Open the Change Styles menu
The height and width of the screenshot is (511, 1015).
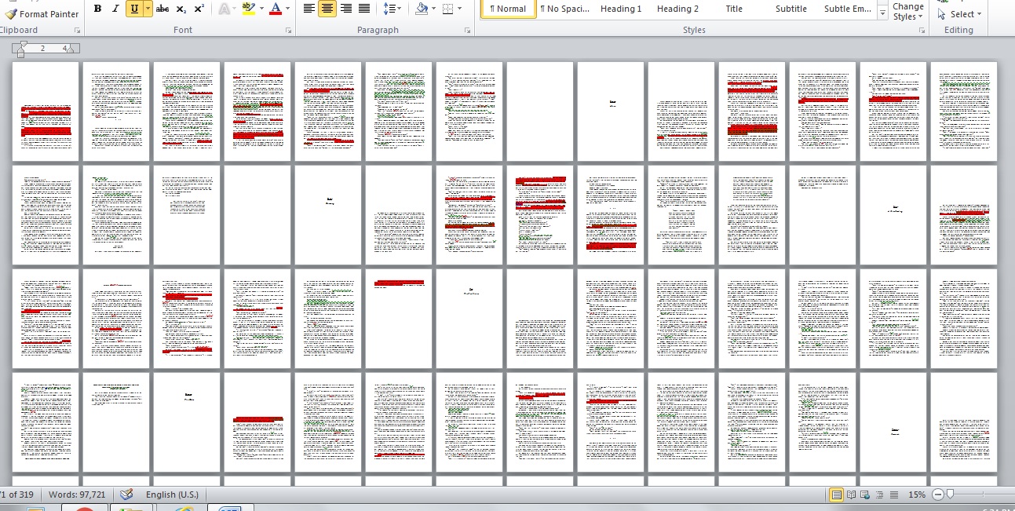click(x=908, y=11)
